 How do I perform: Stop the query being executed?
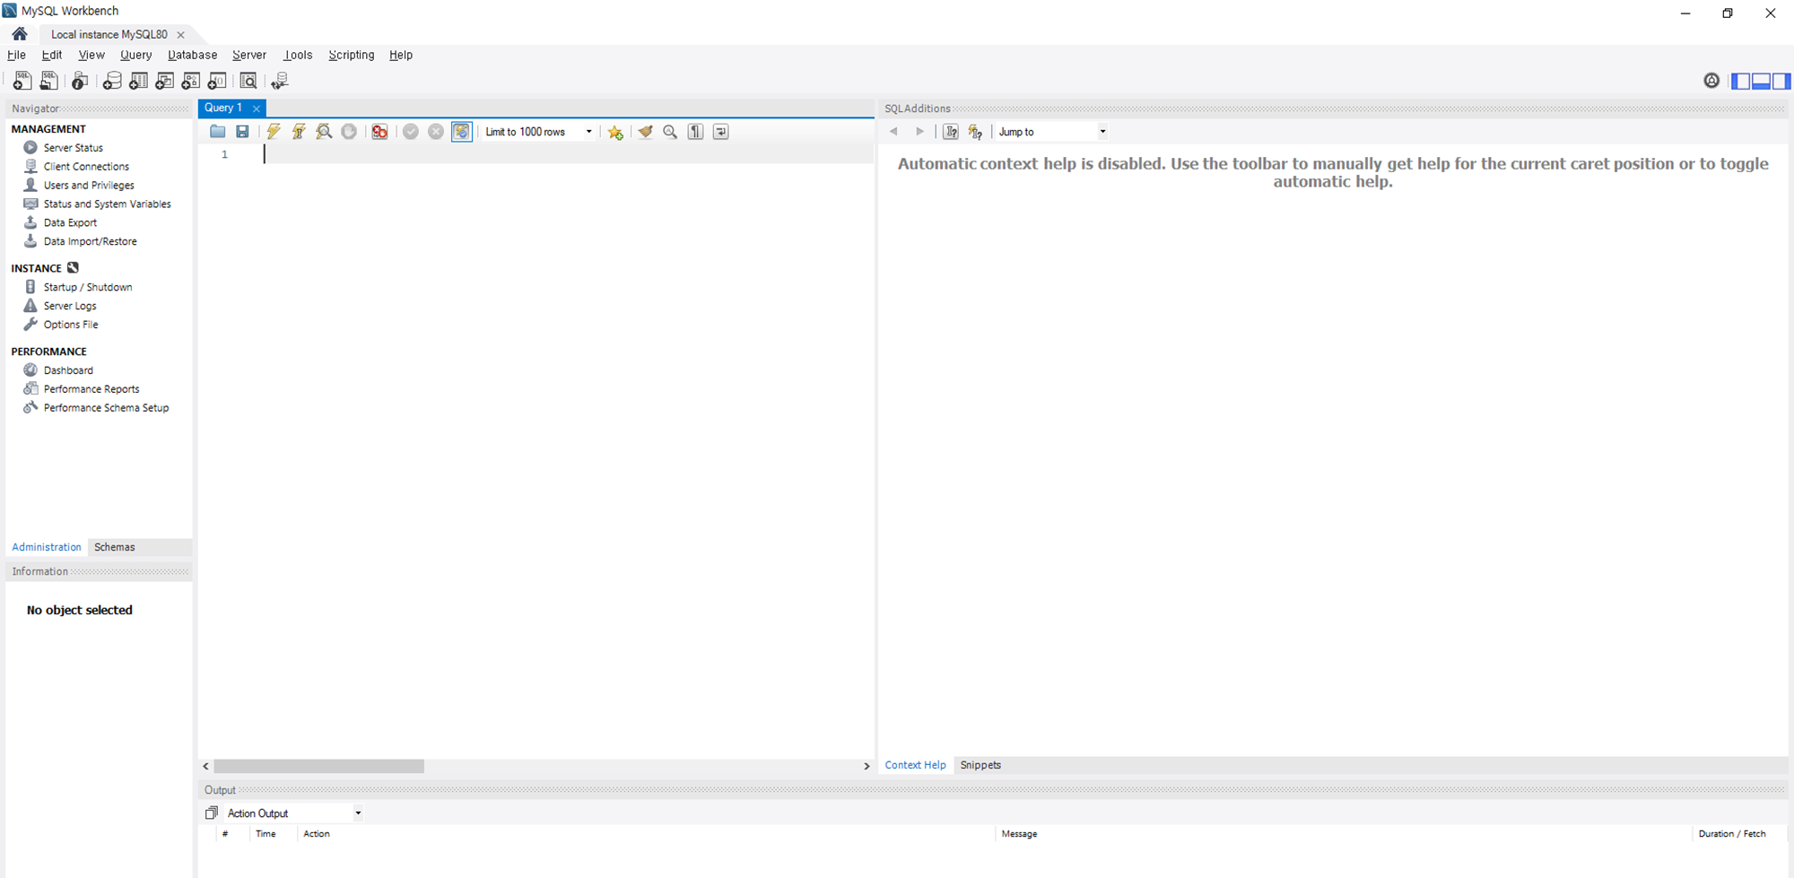click(x=349, y=132)
